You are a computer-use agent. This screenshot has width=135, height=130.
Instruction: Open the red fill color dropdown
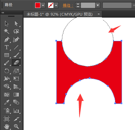coord(43,5)
